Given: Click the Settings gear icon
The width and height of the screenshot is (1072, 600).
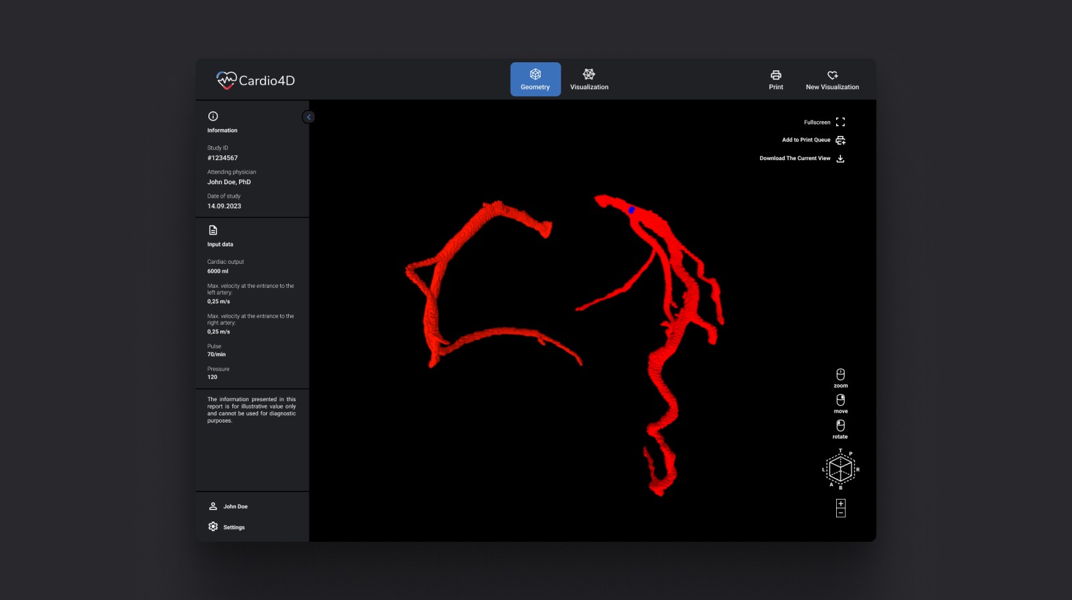Looking at the screenshot, I should (x=213, y=527).
